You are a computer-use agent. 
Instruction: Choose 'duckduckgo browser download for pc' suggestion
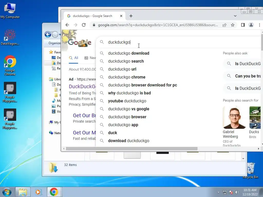(x=142, y=85)
